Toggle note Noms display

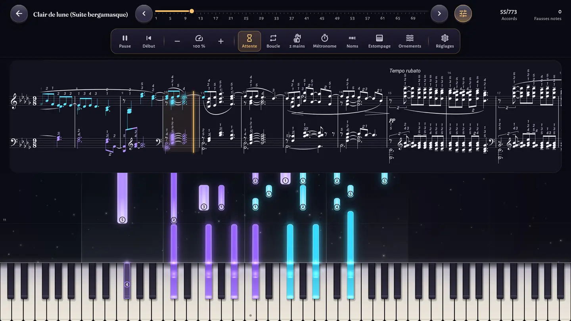[x=353, y=41]
